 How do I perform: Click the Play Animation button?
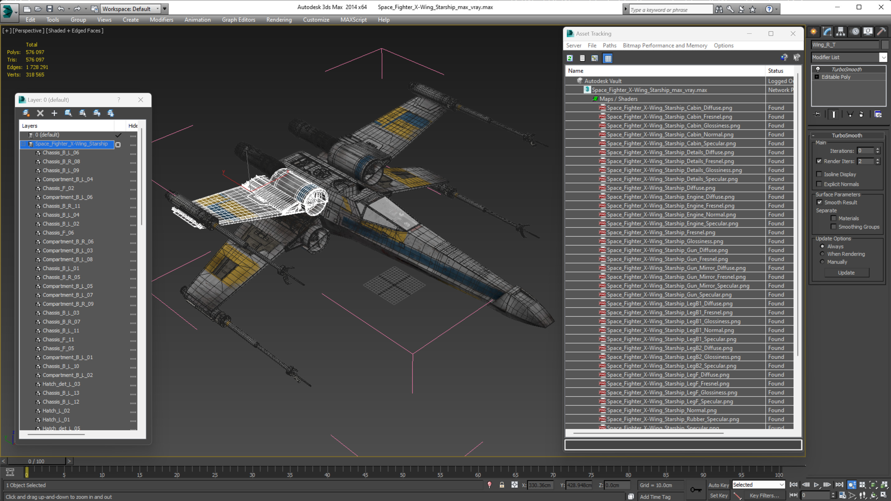(x=816, y=485)
